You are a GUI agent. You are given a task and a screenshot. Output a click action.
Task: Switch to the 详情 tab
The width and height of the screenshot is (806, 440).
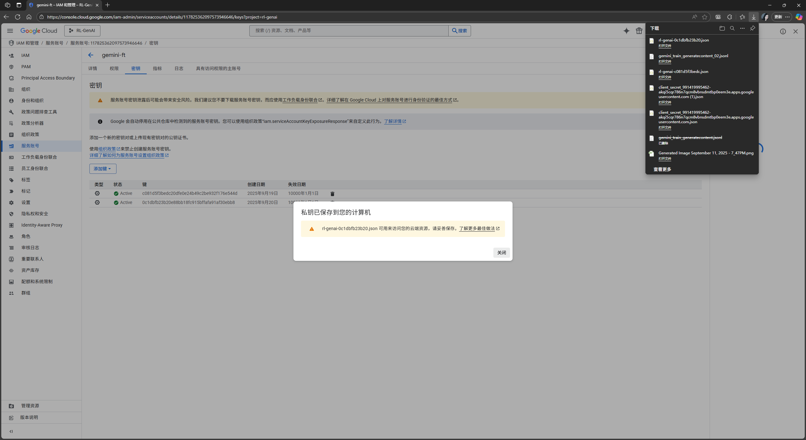tap(93, 69)
